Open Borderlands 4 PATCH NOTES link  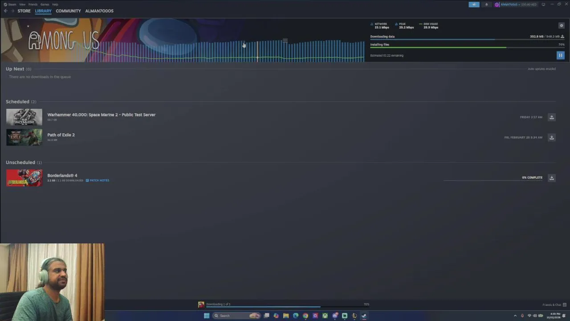tap(98, 181)
